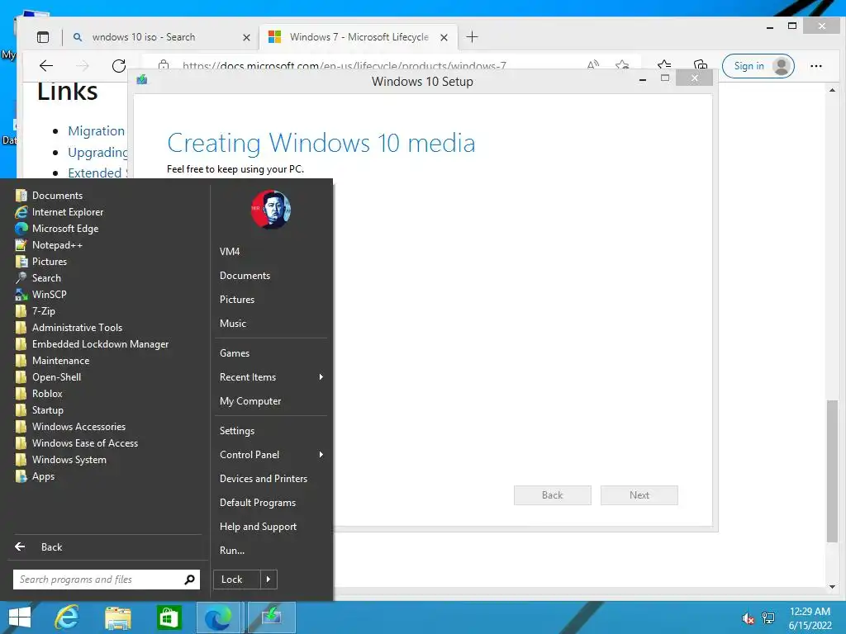Open Edge Collections icon
846x634 pixels.
701,66
